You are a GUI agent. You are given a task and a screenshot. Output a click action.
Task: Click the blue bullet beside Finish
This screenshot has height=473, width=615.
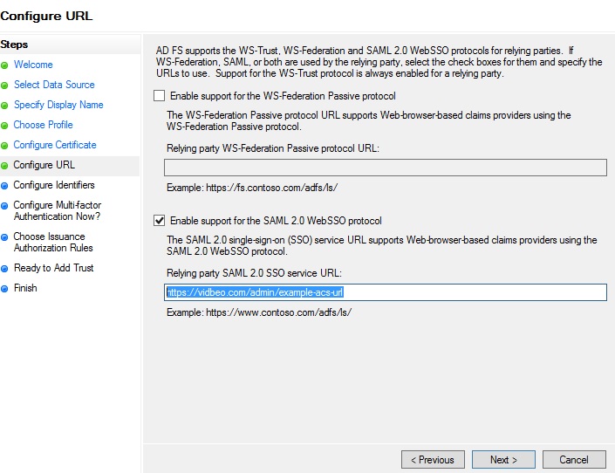coord(4,289)
